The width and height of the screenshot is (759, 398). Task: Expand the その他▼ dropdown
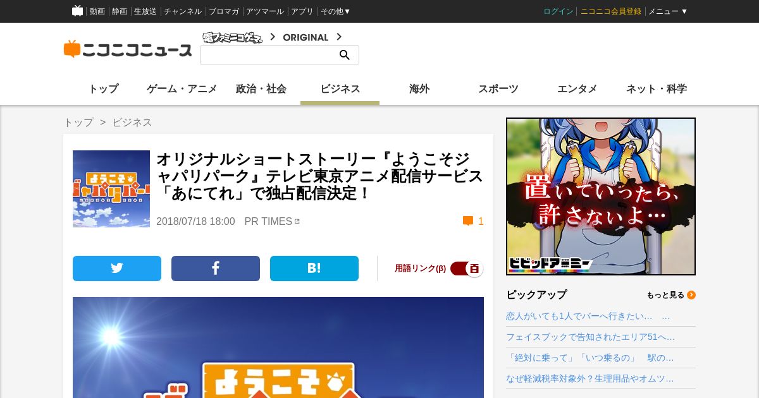(x=335, y=11)
